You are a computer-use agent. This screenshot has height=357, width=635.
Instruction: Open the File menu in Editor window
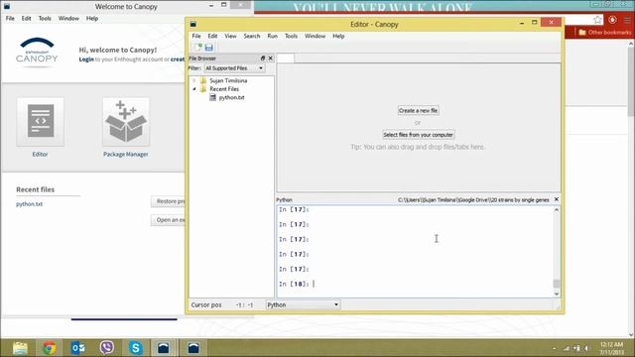(196, 36)
